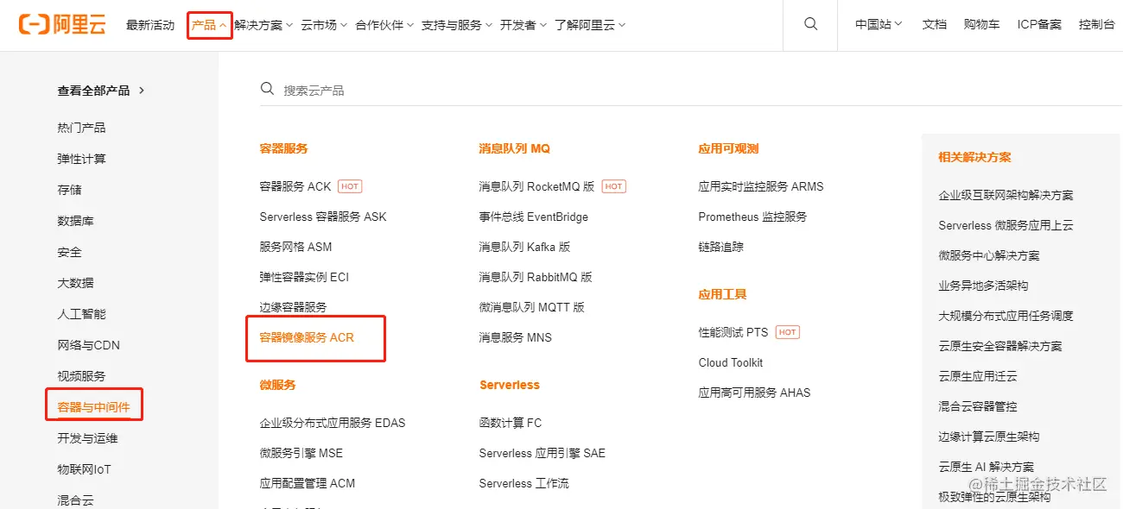This screenshot has height=509, width=1123.
Task: Go to 控制台 console
Action: click(x=1096, y=24)
